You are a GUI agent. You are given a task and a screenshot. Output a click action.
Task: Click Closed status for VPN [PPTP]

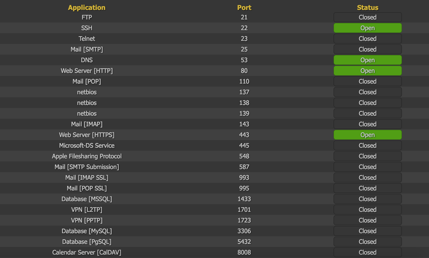coord(368,220)
